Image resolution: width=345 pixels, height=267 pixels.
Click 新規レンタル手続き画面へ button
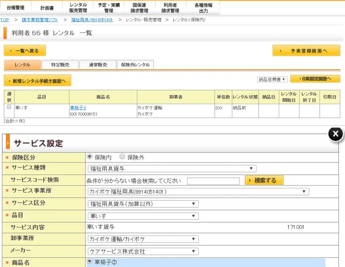coord(37,81)
